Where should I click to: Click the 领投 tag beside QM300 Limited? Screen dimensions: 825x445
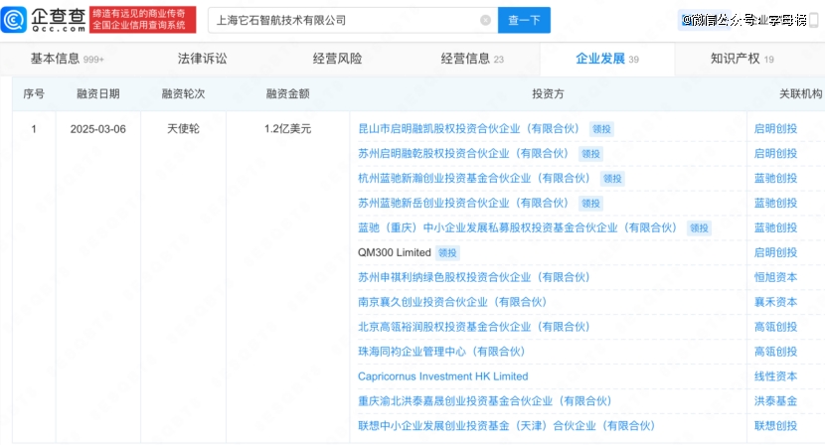[447, 253]
